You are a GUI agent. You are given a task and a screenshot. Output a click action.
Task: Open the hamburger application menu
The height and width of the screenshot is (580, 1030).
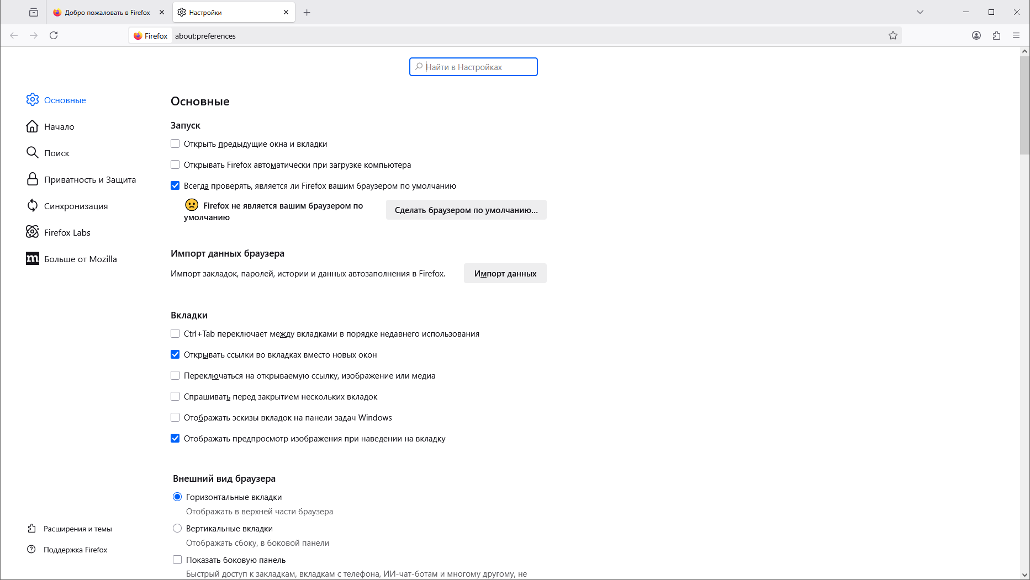(x=1016, y=35)
